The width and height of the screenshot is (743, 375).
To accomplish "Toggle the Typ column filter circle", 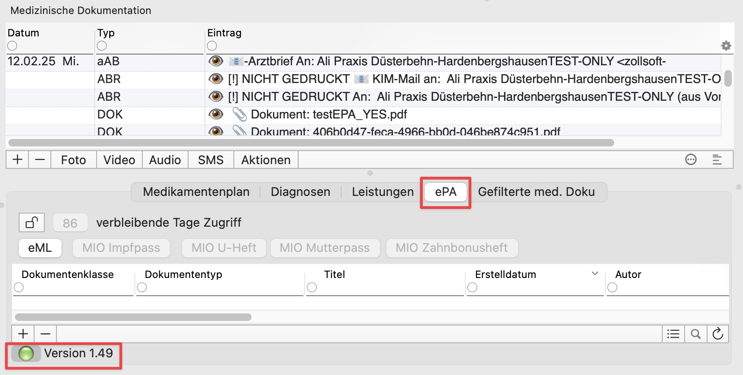I will click(x=102, y=46).
